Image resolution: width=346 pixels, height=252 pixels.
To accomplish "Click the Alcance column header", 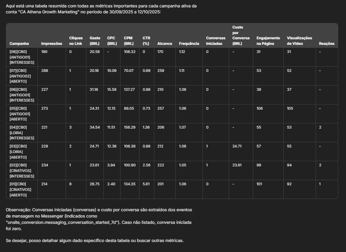I will (165, 44).
